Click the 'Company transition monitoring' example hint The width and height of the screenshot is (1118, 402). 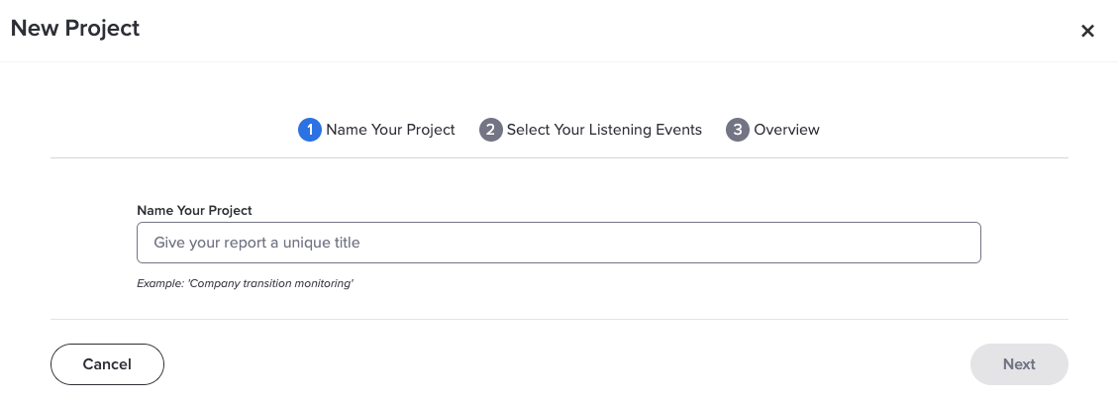[x=270, y=284]
